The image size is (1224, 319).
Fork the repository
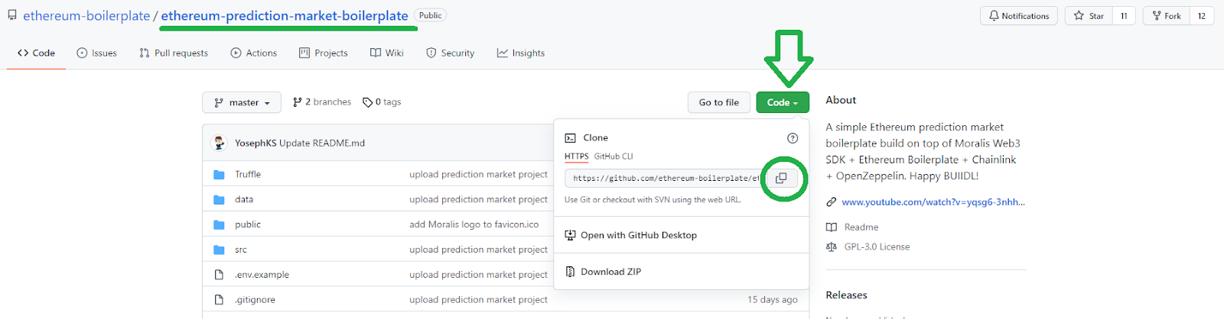click(x=1167, y=16)
